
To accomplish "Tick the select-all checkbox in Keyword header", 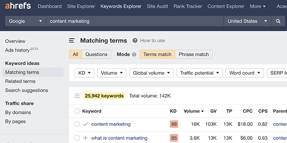I will (77, 111).
